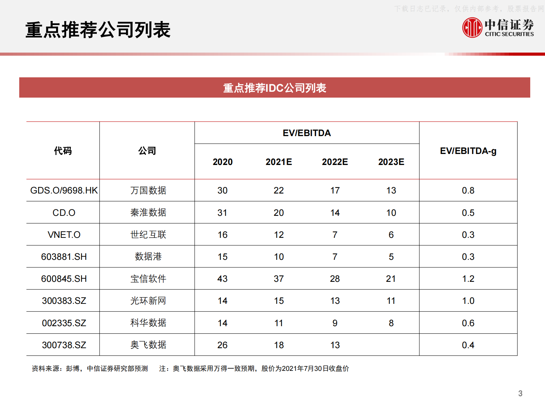Select company name 奥飞数据
The image size is (545, 409).
pyautogui.click(x=148, y=345)
